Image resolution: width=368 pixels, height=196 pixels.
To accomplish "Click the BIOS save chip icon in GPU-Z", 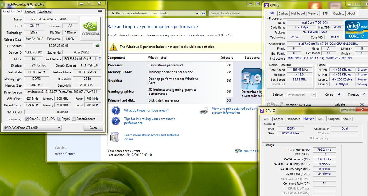I will click(x=98, y=45).
